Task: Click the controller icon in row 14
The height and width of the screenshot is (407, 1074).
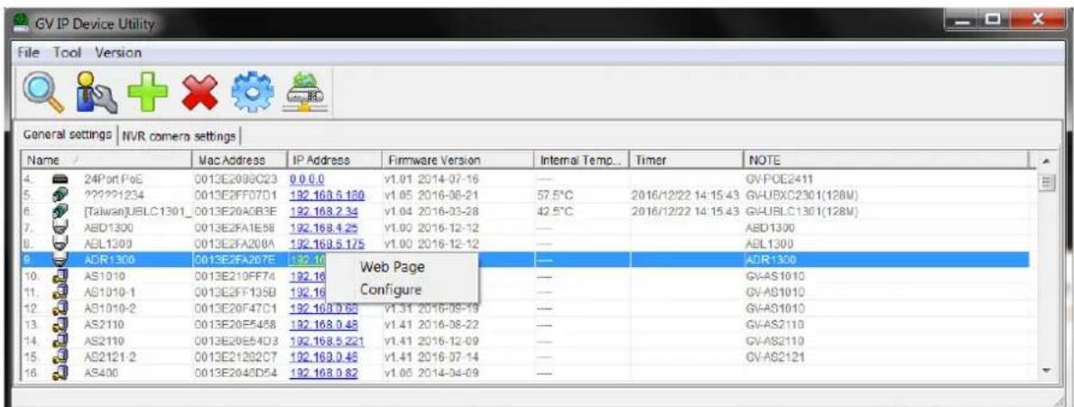Action: coord(60,341)
